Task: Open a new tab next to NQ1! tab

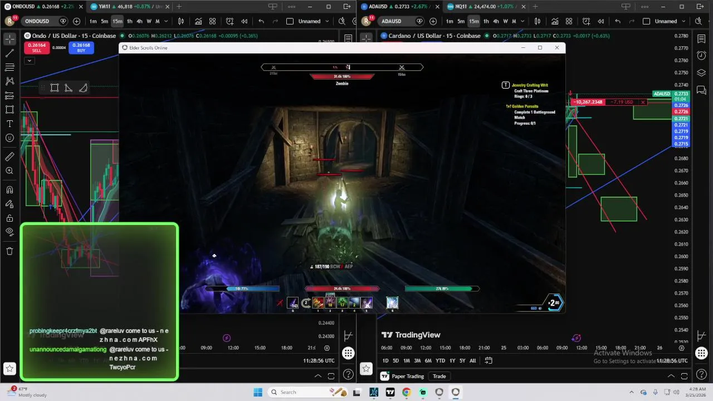Action: tap(535, 7)
